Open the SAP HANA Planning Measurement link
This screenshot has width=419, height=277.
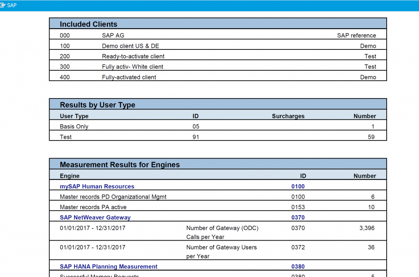point(108,266)
